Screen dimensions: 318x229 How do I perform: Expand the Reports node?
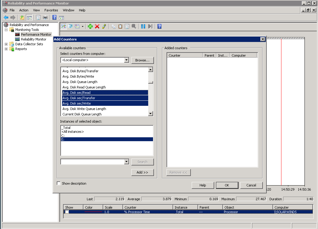click(6, 49)
